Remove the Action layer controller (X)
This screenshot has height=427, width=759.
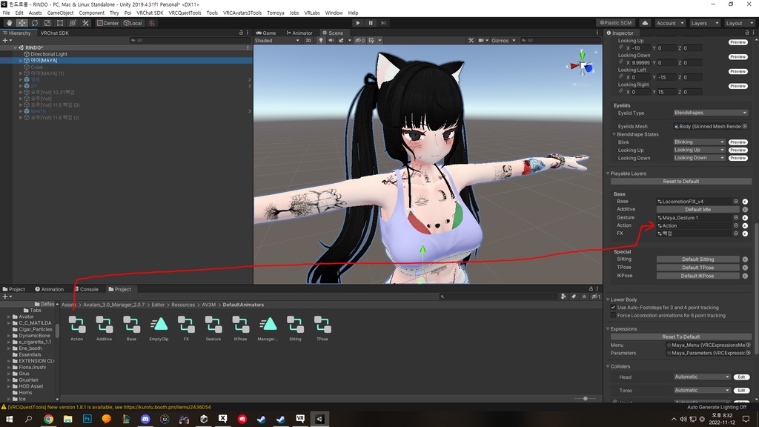point(745,225)
